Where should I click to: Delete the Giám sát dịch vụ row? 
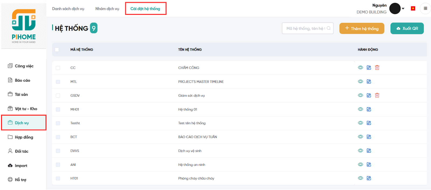pos(377,95)
